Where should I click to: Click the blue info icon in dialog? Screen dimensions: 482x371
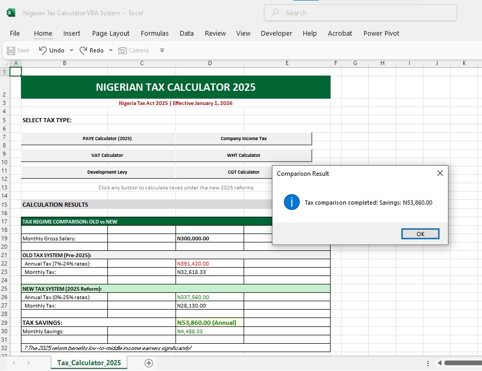click(292, 202)
